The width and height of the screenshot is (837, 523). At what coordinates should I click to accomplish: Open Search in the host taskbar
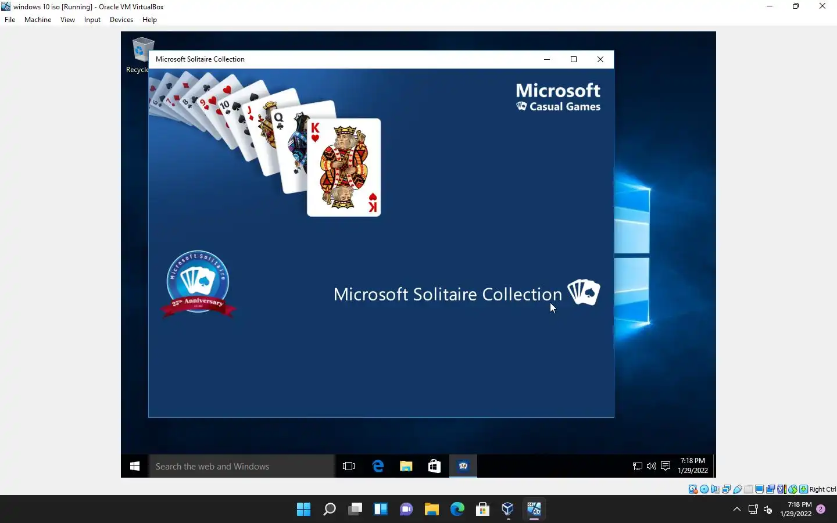(330, 510)
